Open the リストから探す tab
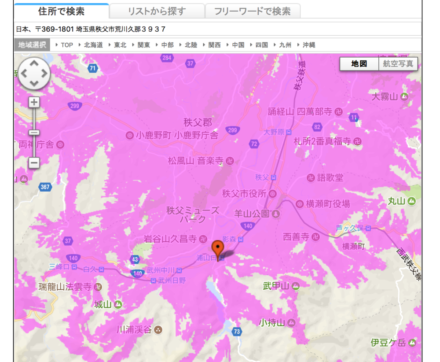 tap(157, 11)
